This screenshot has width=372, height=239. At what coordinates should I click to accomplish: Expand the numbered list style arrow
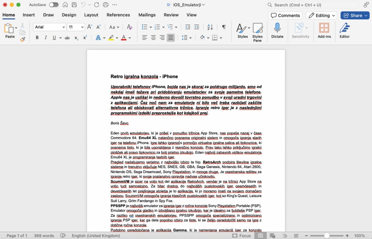click(x=163, y=27)
